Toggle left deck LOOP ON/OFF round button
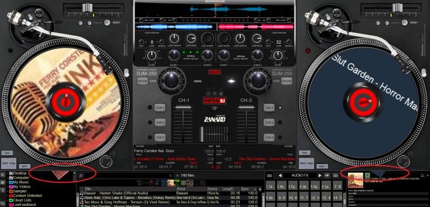 pyautogui.click(x=207, y=39)
